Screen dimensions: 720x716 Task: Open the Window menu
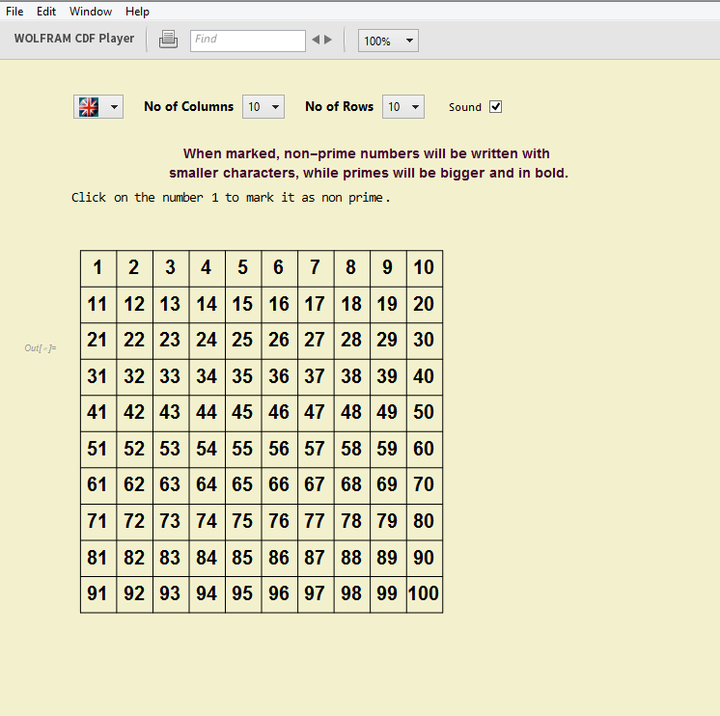coord(91,12)
